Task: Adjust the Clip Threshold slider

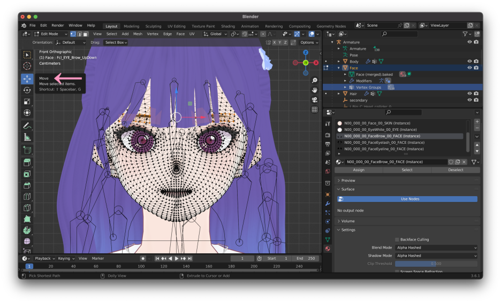Action: pyautogui.click(x=436, y=264)
